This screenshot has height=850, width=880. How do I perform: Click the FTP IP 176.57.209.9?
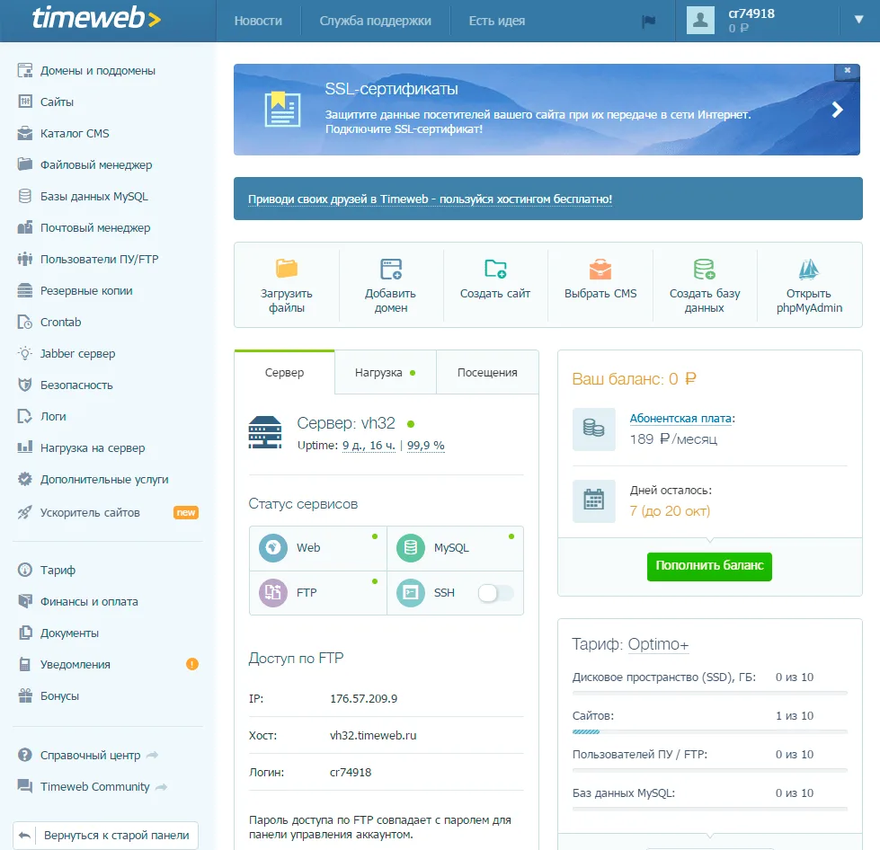coord(364,698)
